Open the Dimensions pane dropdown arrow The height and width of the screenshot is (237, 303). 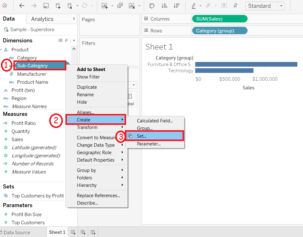74,40
